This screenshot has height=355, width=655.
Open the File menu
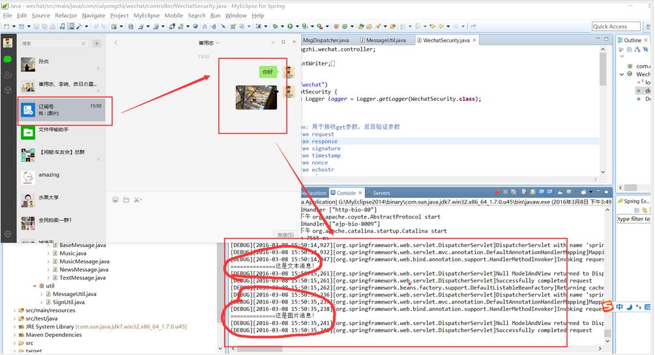pos(8,16)
